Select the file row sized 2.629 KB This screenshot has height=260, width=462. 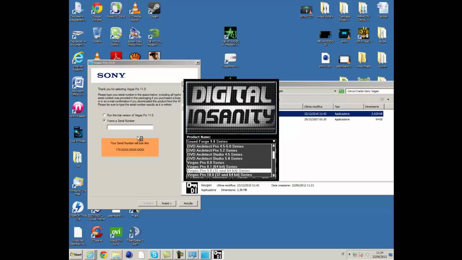point(330,114)
